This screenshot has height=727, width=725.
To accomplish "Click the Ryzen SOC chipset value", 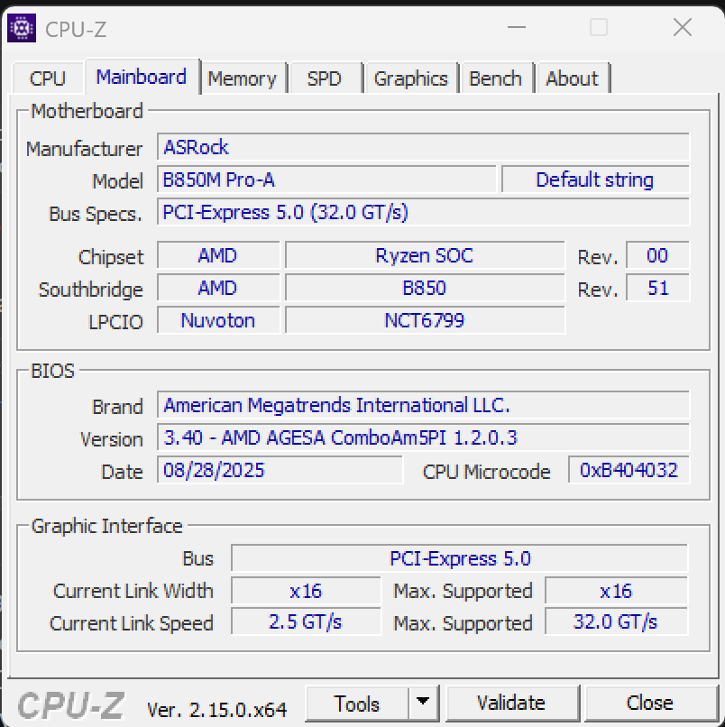I will coord(425,255).
